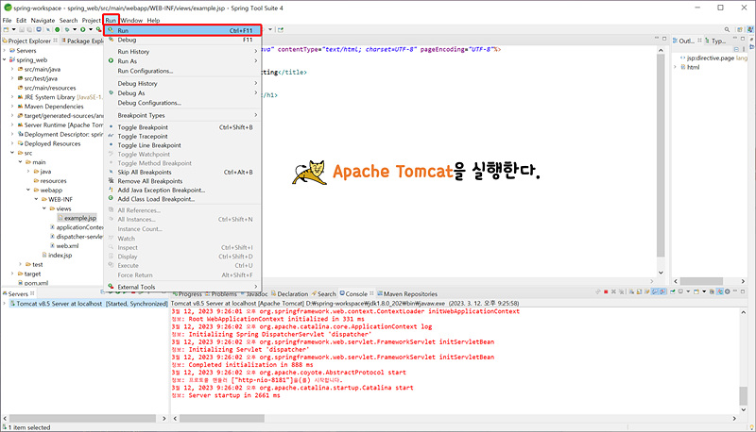Select web.xml in the WEB-INF folder
The height and width of the screenshot is (432, 756).
pyautogui.click(x=67, y=246)
